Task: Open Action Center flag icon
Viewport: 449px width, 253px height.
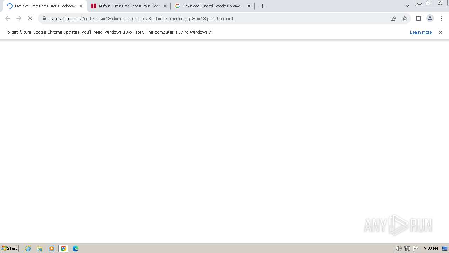Action: 416,248
